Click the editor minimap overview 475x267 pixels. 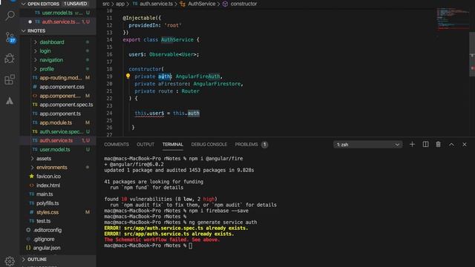pyautogui.click(x=453, y=19)
